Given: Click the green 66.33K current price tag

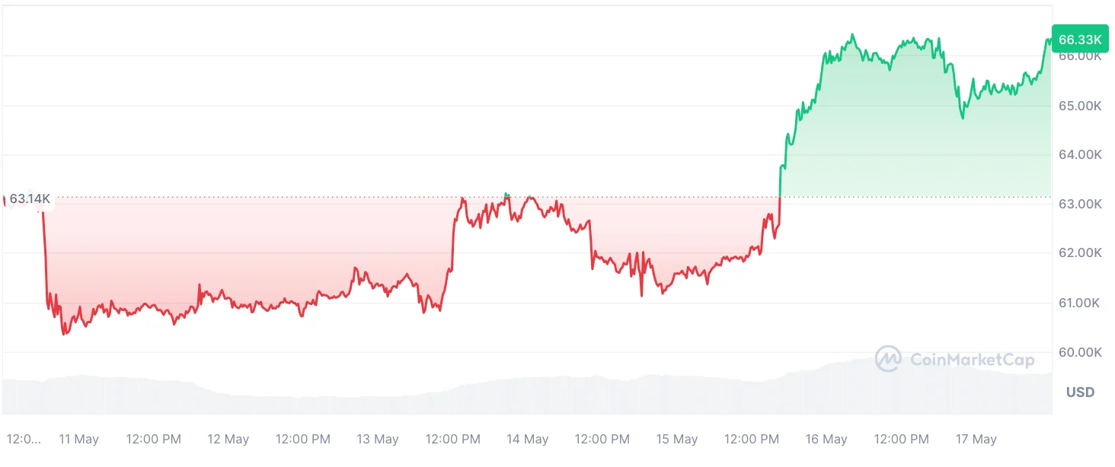Looking at the screenshot, I should pos(1079,40).
